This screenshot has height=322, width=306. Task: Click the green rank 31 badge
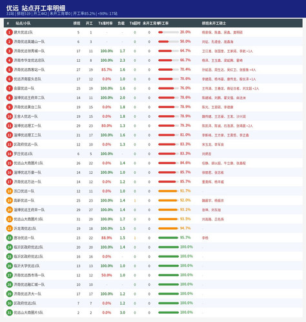(9, 312)
